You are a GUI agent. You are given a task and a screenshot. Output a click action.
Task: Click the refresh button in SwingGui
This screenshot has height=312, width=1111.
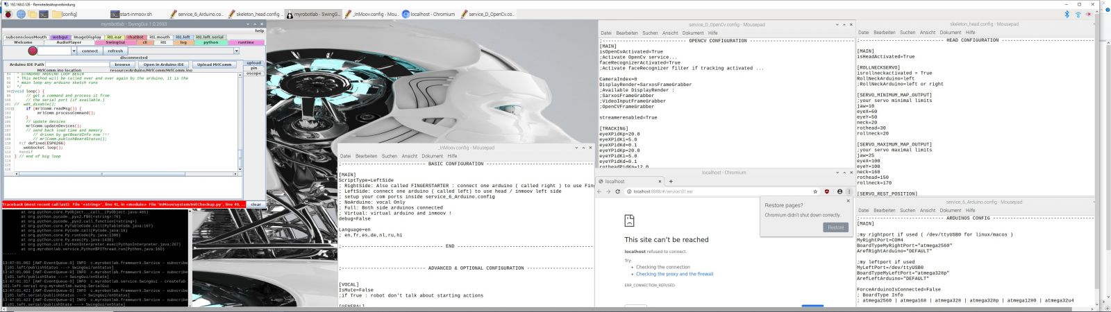click(x=115, y=51)
